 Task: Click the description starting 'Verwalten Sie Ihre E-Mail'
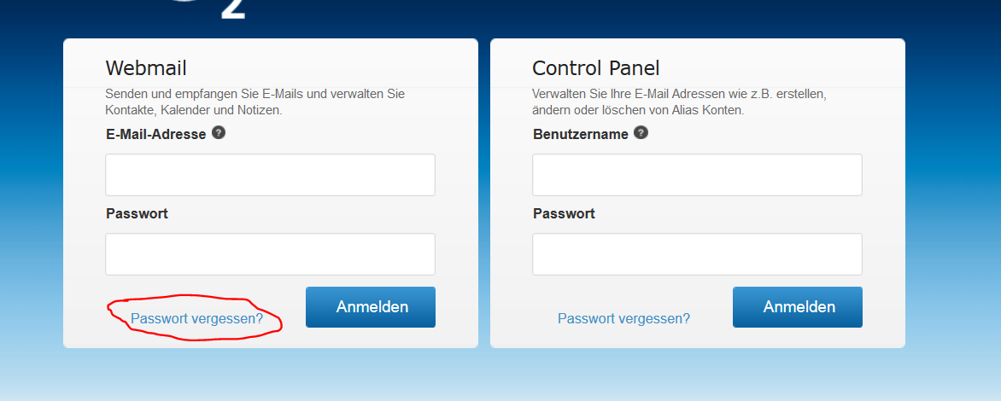[x=680, y=102]
